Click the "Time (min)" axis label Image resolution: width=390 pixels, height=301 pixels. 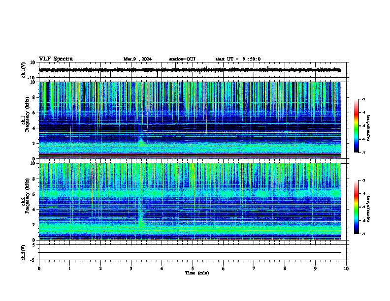point(197,273)
